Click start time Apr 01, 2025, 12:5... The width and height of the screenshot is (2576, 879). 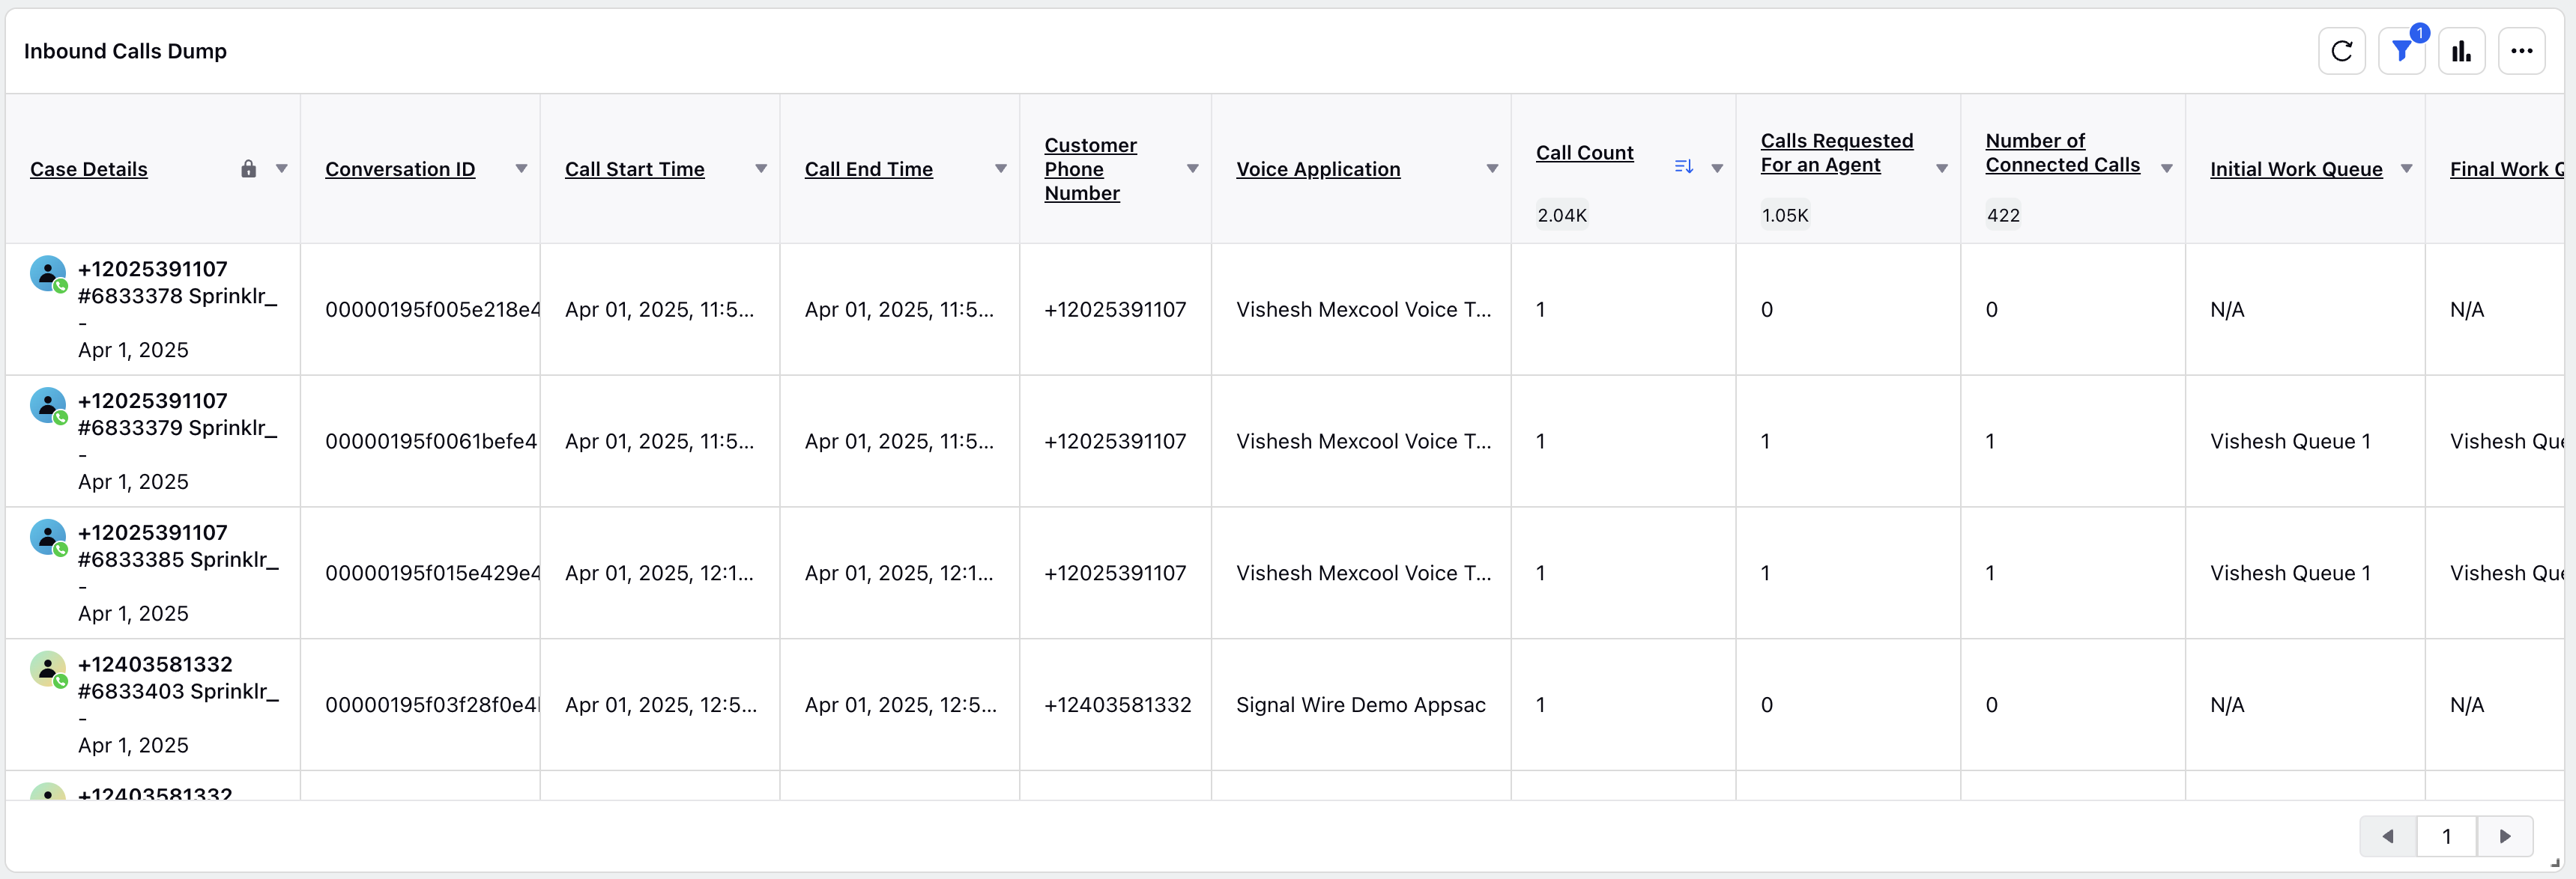(x=661, y=705)
